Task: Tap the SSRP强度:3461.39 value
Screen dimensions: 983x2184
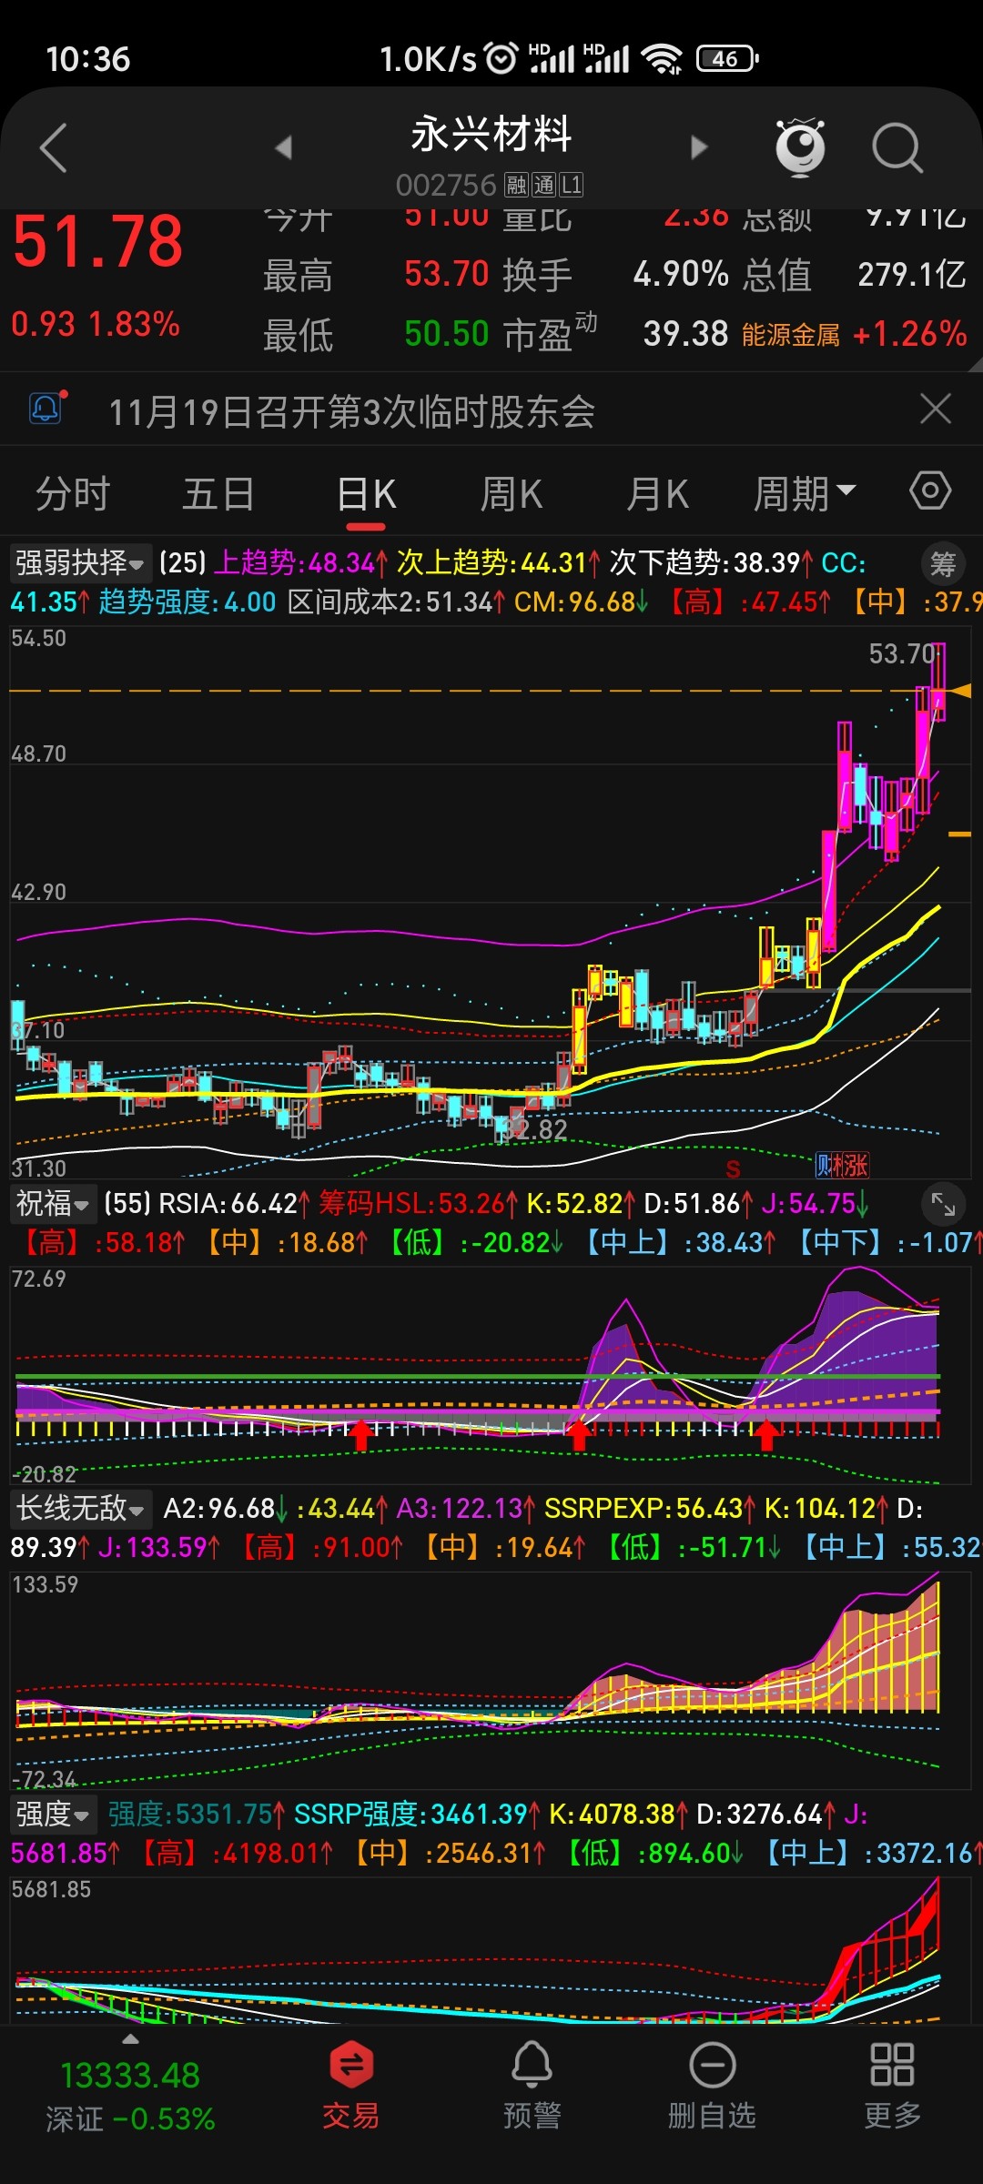Action: [x=417, y=1814]
